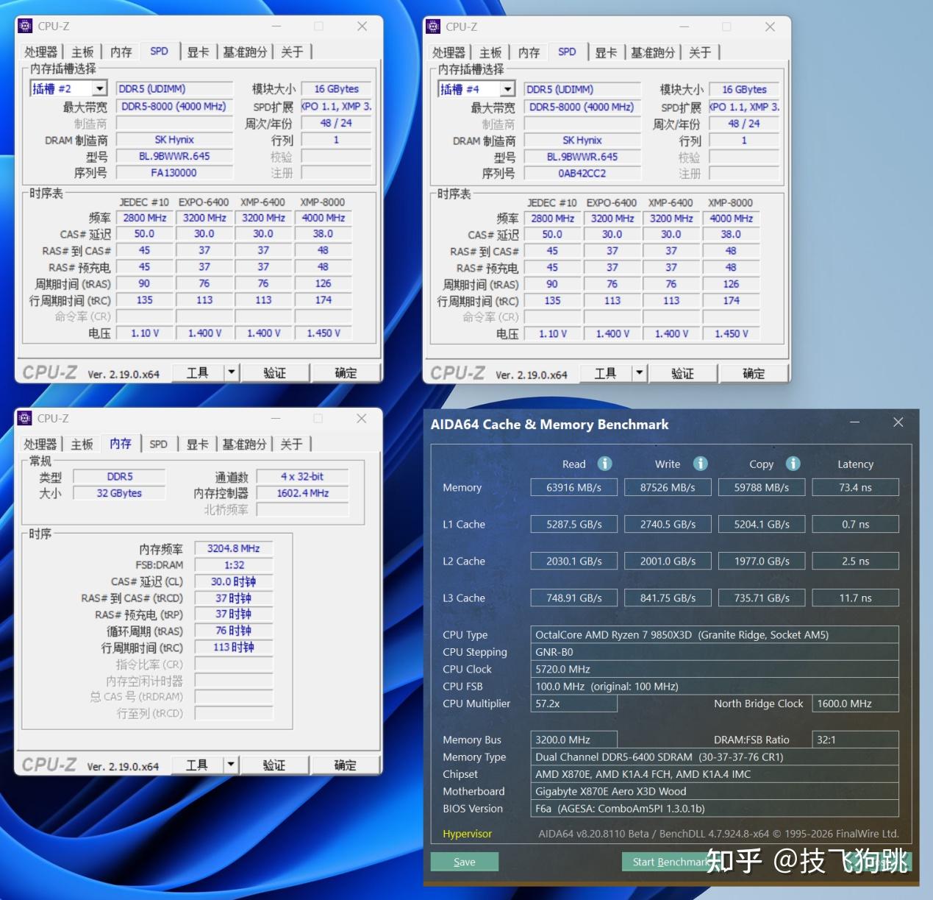Click XMP-8000 frequency 4000 MHz in slot #2 window
This screenshot has width=933, height=900.
[323, 218]
